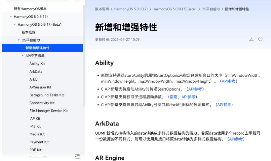
Task: Collapse the API变更清单 tree arrow
Action: [x=23, y=56]
